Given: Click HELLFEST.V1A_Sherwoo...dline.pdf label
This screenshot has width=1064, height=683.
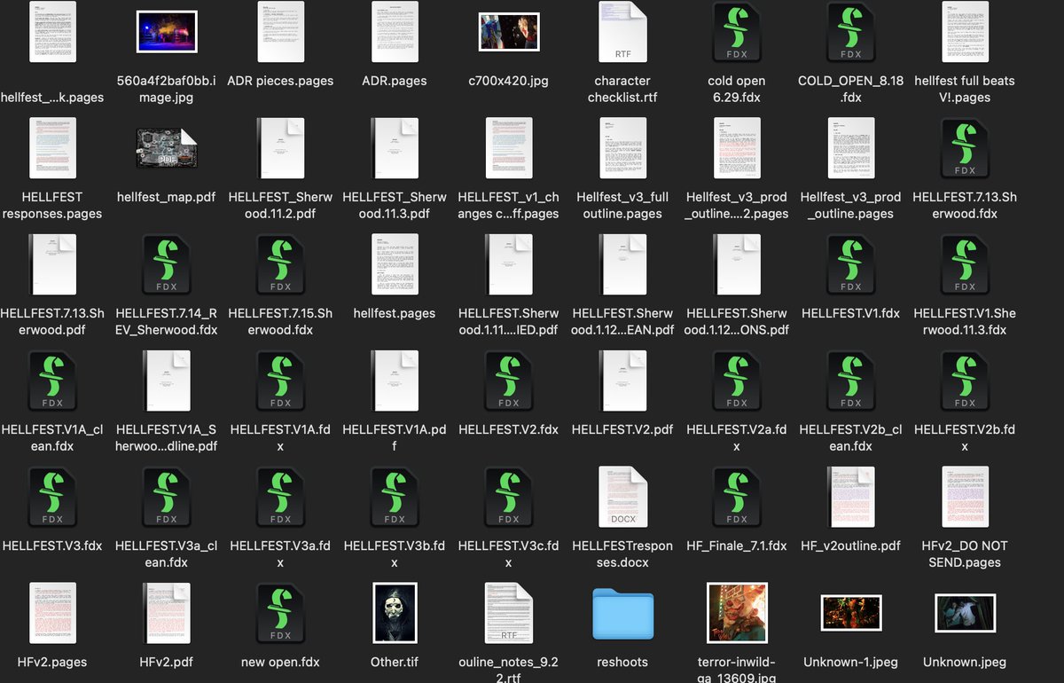Looking at the screenshot, I should [167, 437].
